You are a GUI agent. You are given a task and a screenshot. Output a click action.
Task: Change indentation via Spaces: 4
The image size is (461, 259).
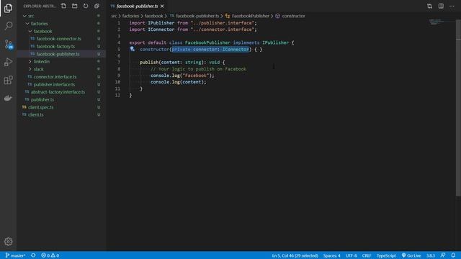pos(331,255)
